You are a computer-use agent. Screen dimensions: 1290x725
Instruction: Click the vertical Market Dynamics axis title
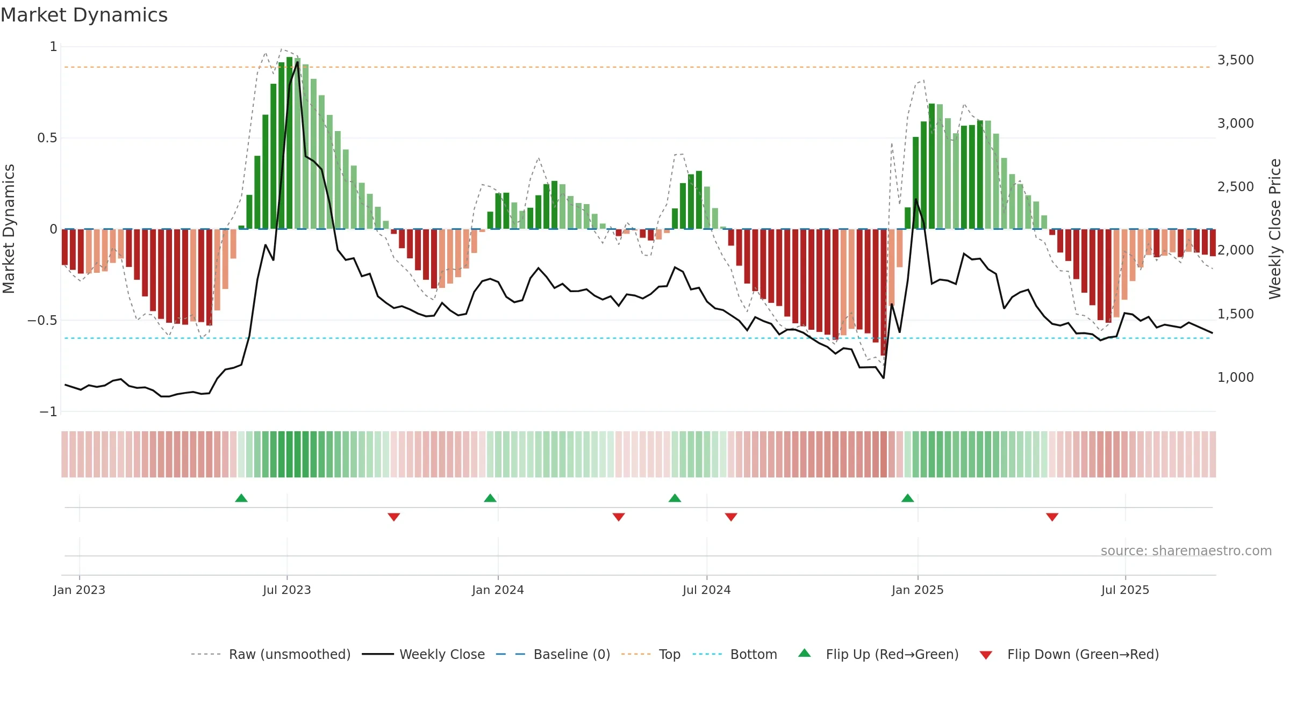9,229
